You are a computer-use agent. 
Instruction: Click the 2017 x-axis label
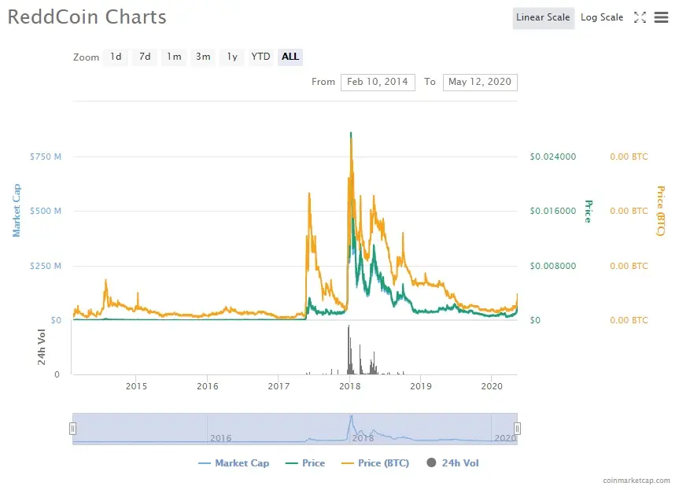pyautogui.click(x=279, y=386)
